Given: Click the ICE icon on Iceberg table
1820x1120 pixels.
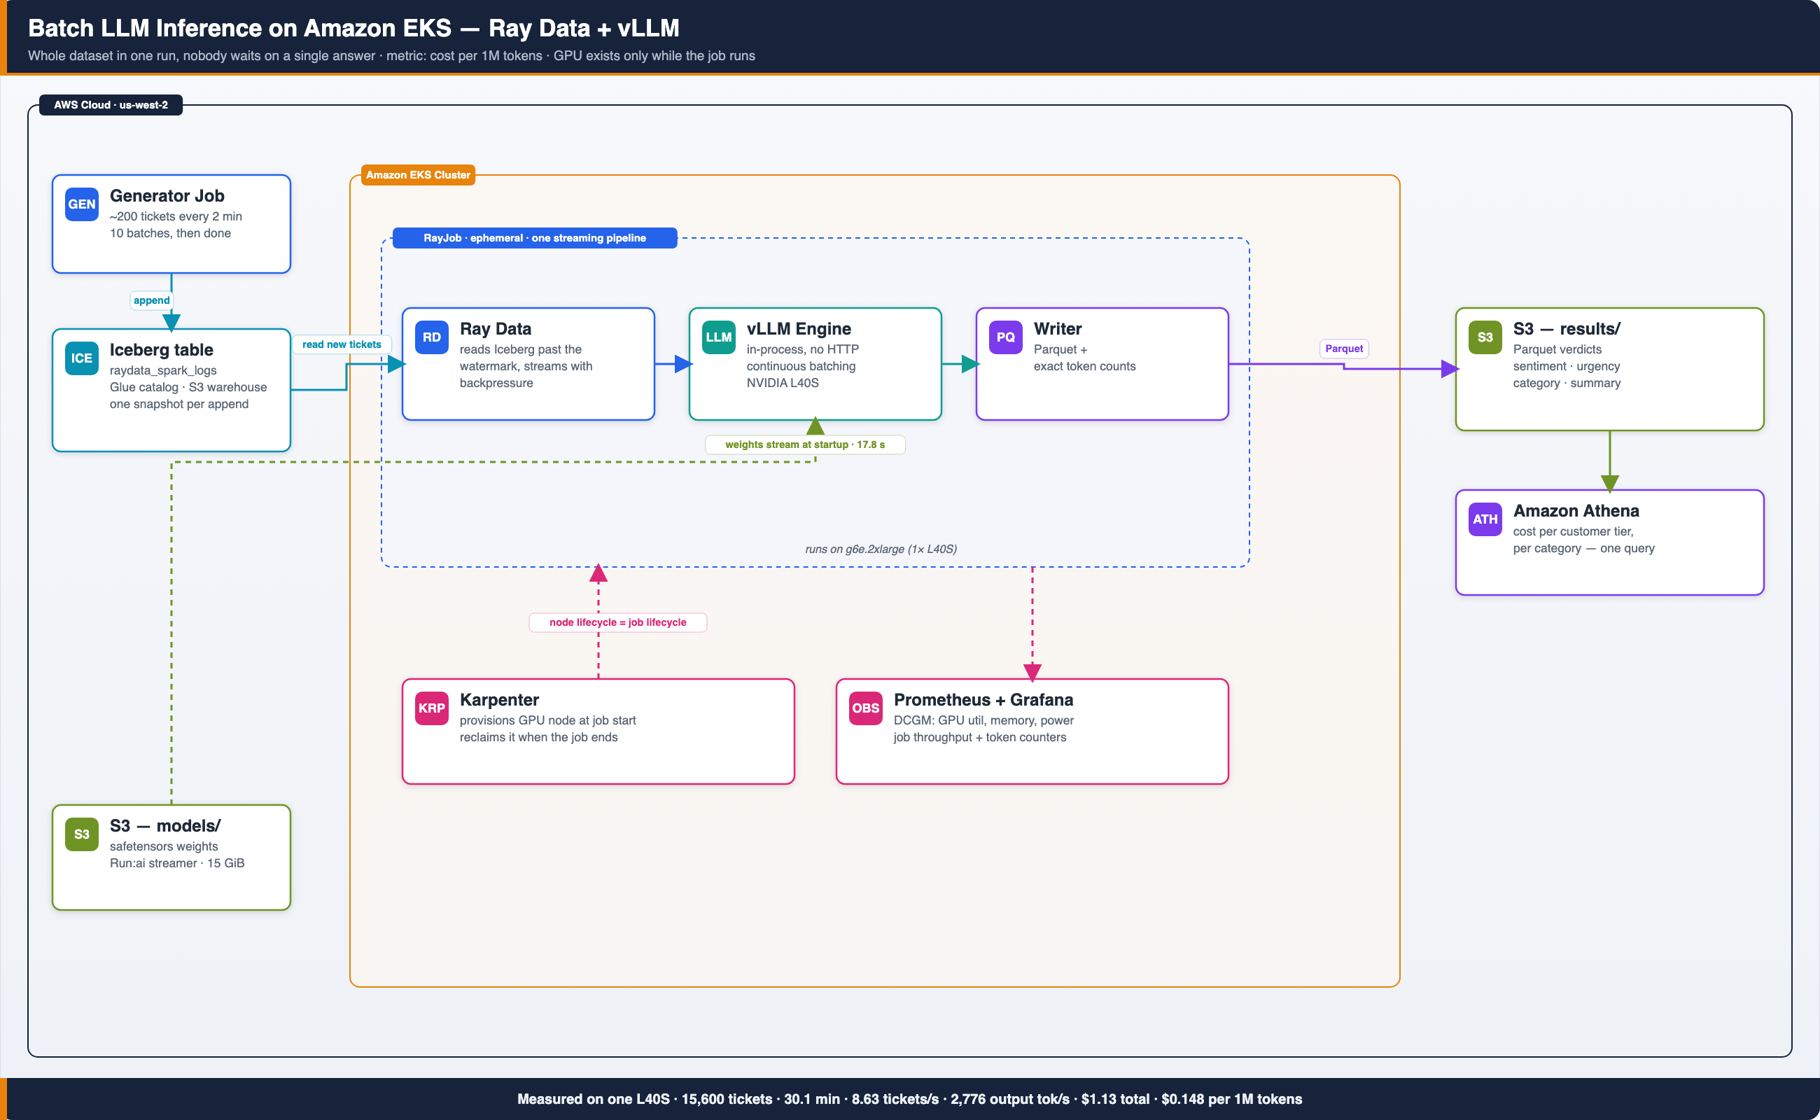Looking at the screenshot, I should [81, 358].
